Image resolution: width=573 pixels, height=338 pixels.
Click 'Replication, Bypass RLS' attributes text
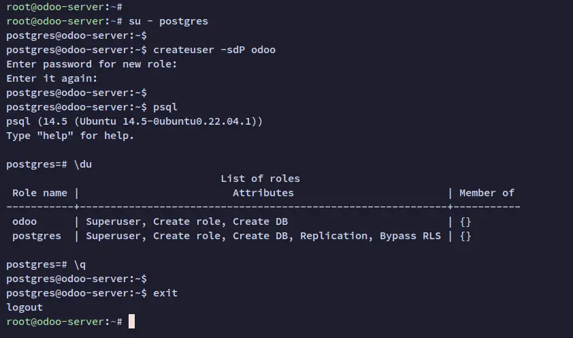[x=370, y=236]
